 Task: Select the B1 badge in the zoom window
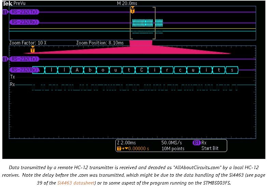coord(5,59)
